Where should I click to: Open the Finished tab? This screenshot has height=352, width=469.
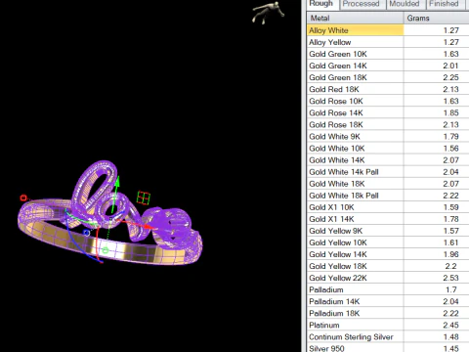[x=444, y=4]
